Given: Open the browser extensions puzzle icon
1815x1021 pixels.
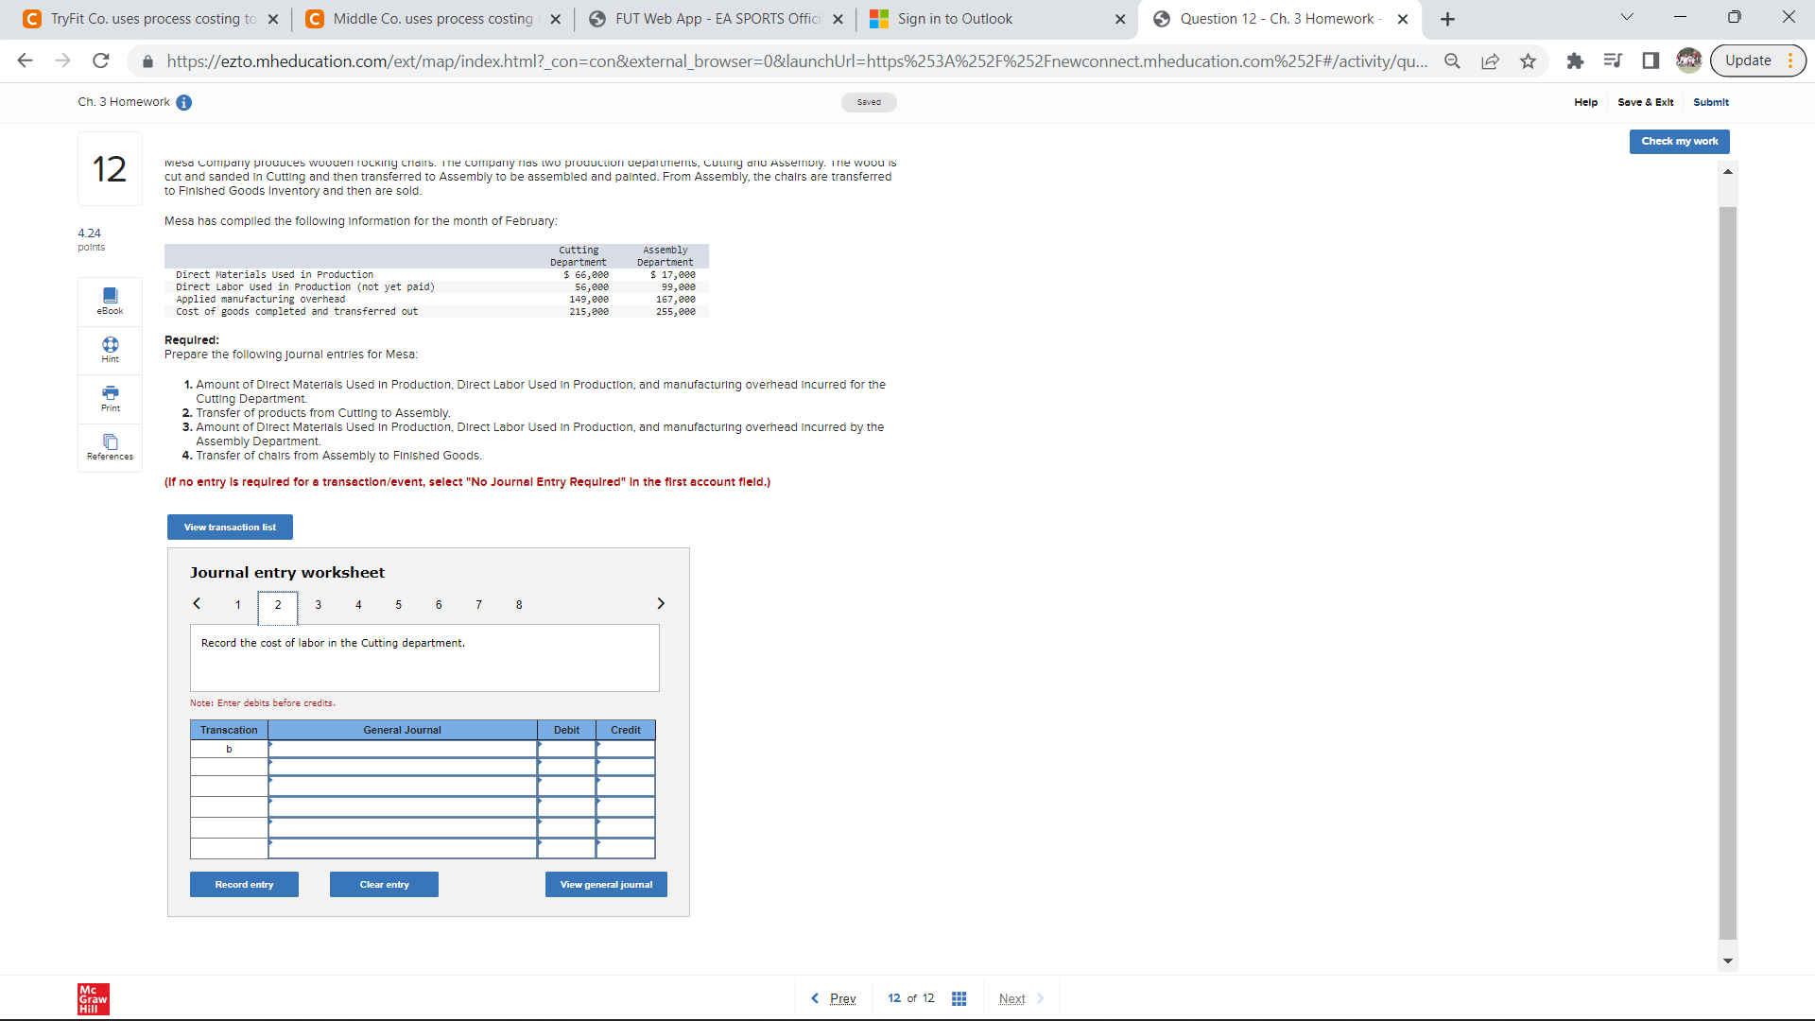Looking at the screenshot, I should (1575, 61).
